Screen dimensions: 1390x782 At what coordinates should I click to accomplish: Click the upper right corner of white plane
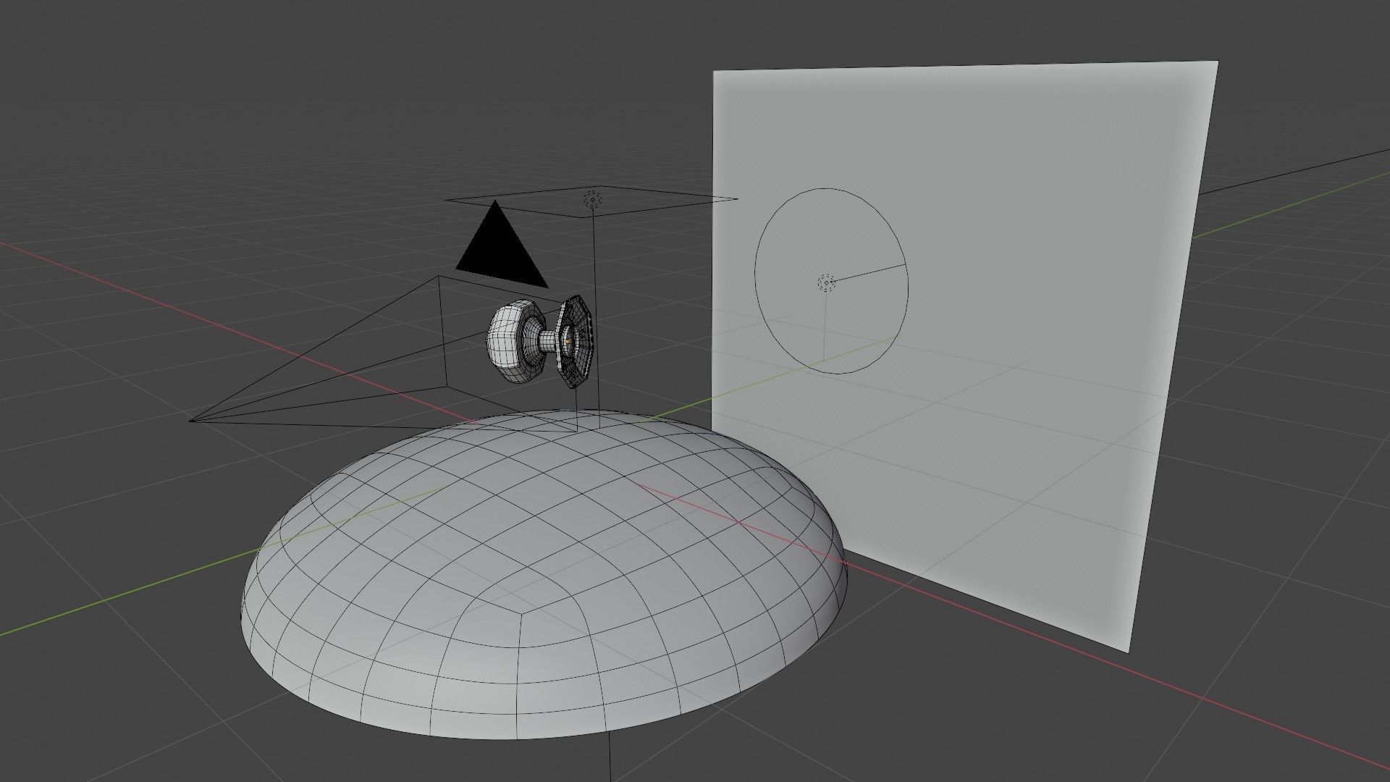(x=1215, y=65)
